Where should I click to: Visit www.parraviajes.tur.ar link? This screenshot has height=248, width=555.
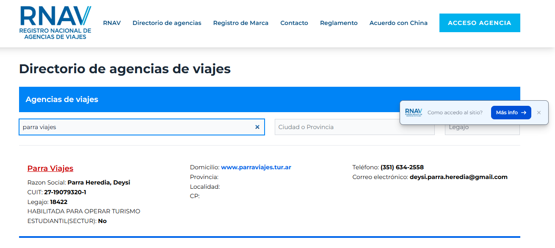[256, 167]
